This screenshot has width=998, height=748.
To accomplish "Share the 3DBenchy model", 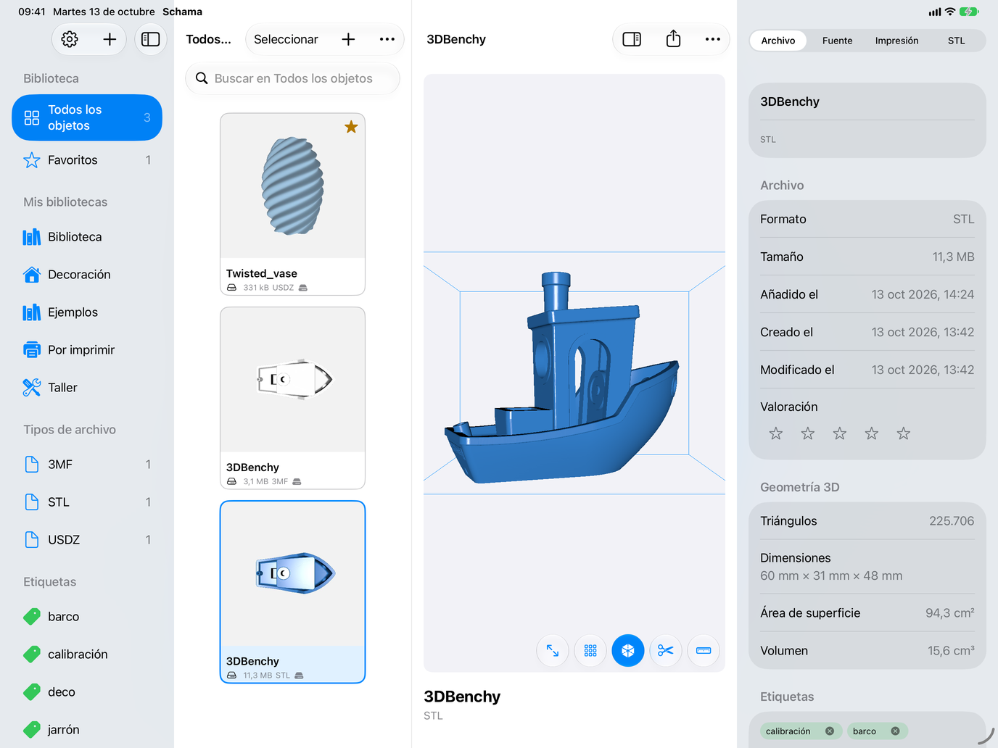I will (673, 39).
